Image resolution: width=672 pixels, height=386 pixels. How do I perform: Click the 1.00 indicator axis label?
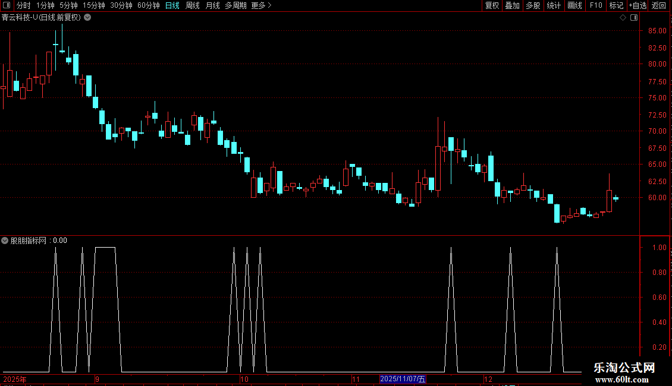659,248
